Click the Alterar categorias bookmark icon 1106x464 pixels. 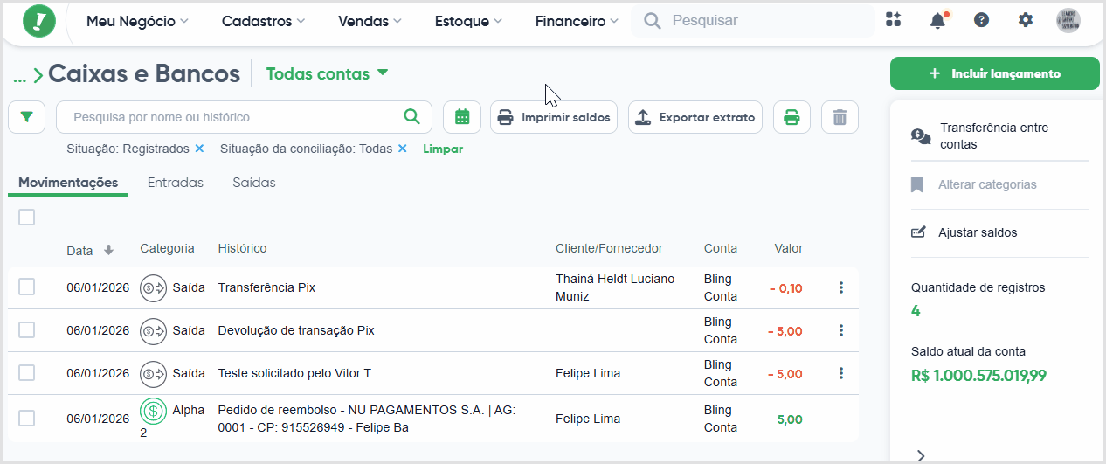(x=917, y=184)
